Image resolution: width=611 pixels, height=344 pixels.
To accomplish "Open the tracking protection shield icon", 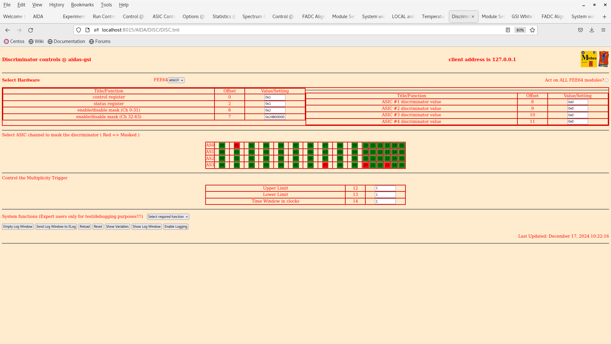I will click(79, 30).
